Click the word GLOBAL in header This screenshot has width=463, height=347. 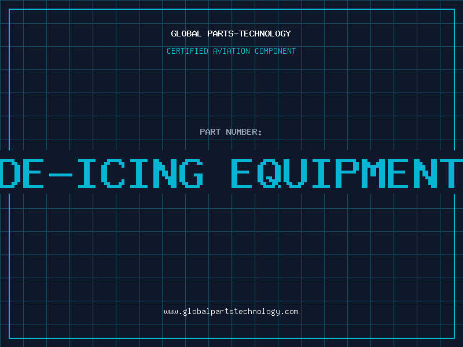186,34
